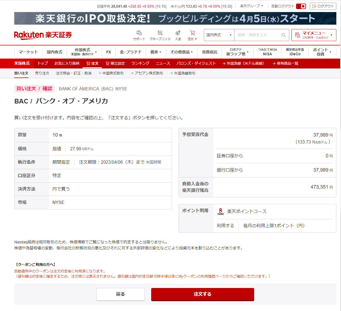This screenshot has height=311, width=341.
Task: Select the 積立設定 menu item
Action: tap(115, 64)
